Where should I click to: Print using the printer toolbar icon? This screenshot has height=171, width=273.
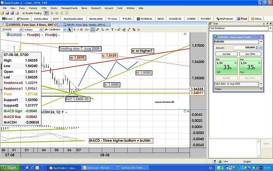coord(17,13)
